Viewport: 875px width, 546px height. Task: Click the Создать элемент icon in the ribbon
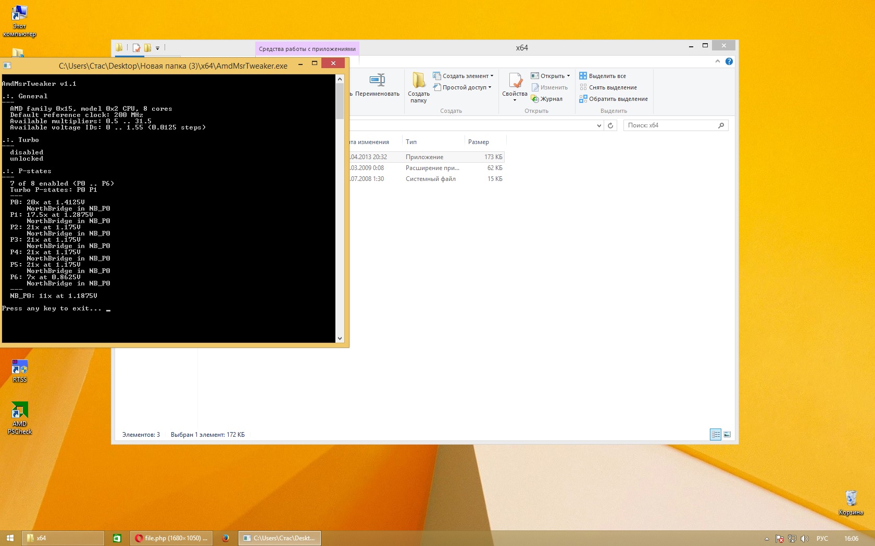pyautogui.click(x=437, y=76)
